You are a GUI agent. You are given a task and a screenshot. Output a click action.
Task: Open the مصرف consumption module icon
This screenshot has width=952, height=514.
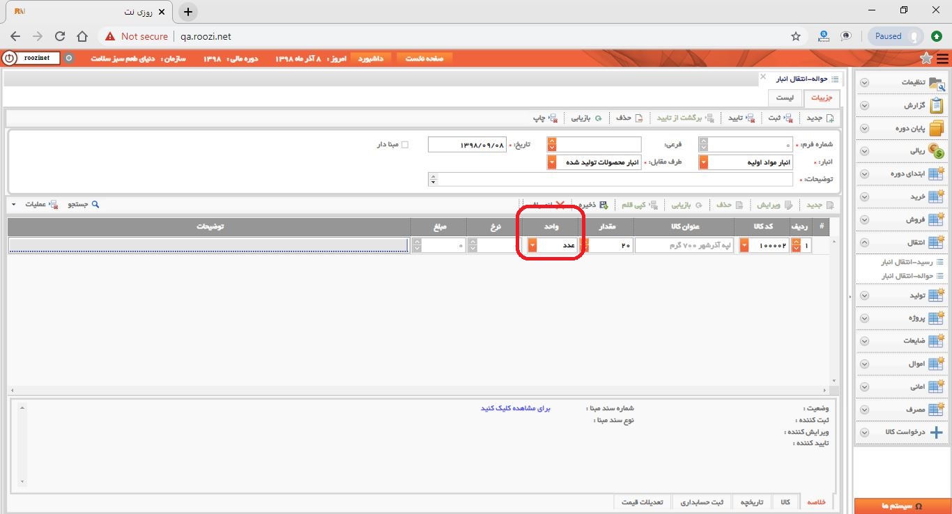[937, 410]
